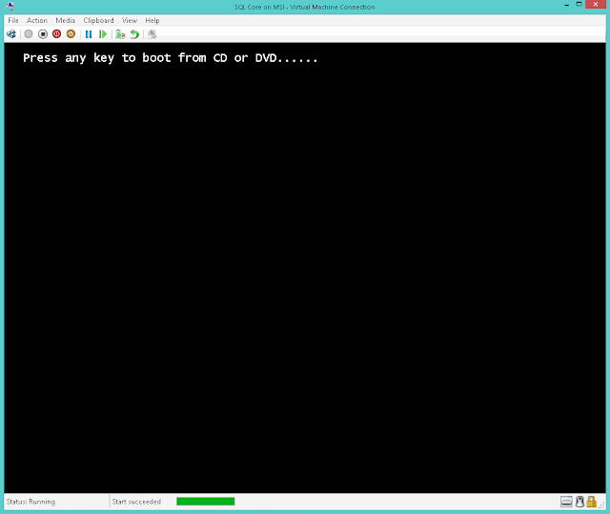Click the 'Status: Running' status text
The image size is (610, 514).
point(30,502)
